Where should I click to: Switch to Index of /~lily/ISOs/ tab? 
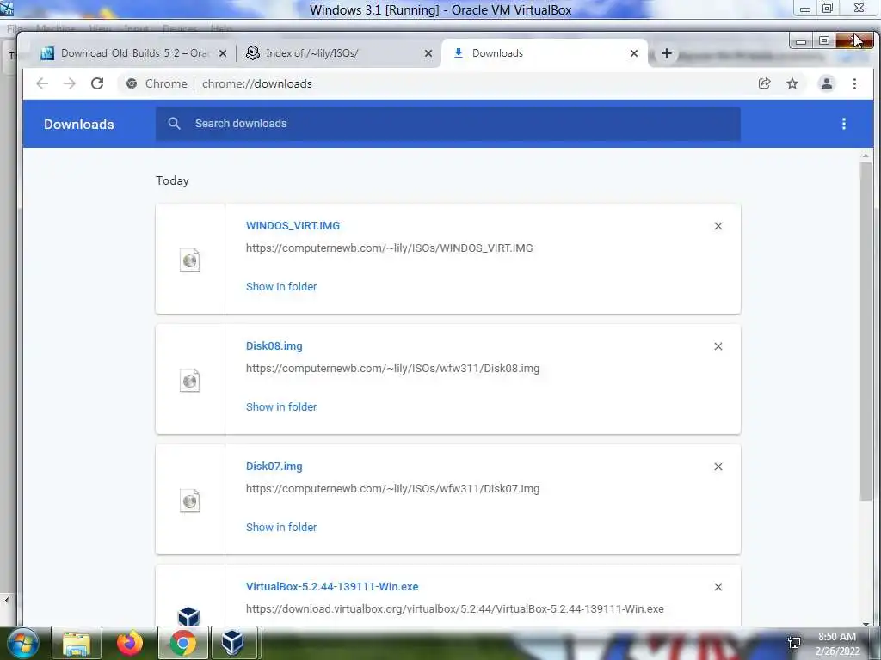tap(339, 53)
